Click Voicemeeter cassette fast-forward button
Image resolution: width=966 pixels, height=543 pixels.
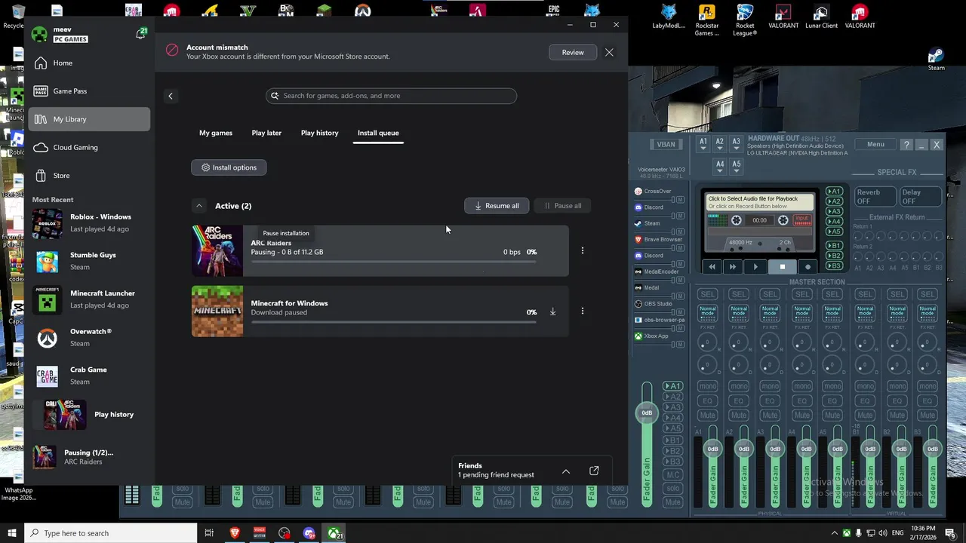coord(732,266)
